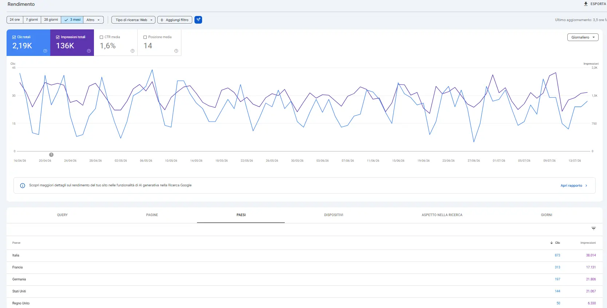Select the 3 mesi date range
Image resolution: width=607 pixels, height=308 pixels.
pyautogui.click(x=72, y=20)
